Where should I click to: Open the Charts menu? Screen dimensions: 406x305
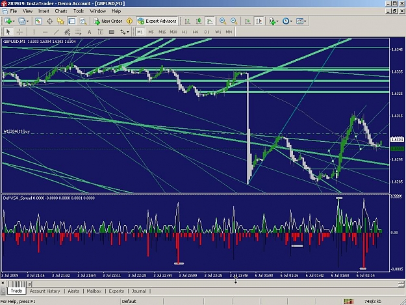coord(61,11)
